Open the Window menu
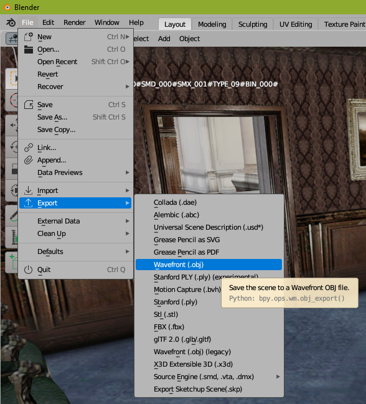The height and width of the screenshot is (404, 366). (x=107, y=22)
